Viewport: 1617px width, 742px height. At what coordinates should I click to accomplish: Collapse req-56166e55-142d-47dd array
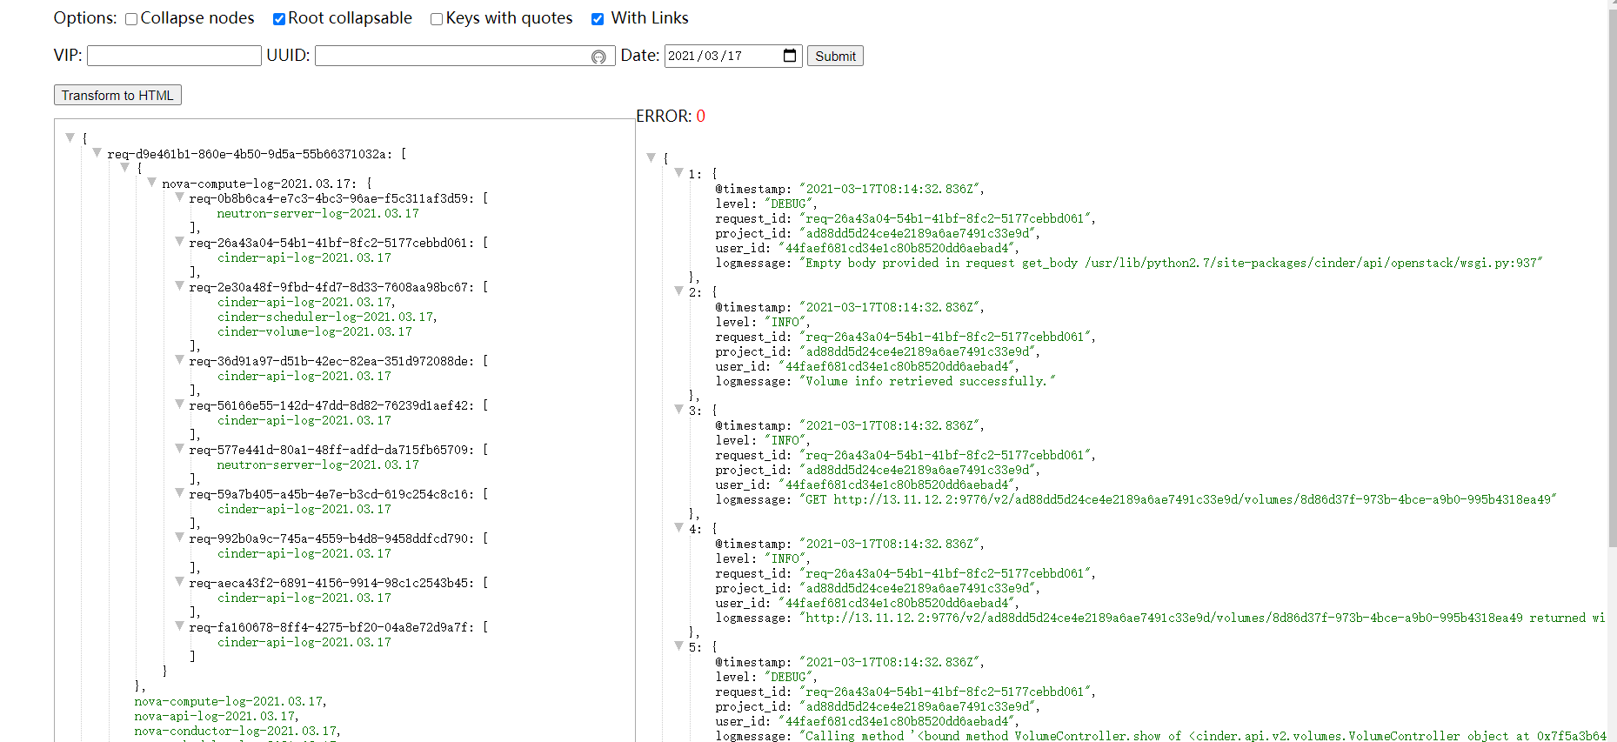click(x=180, y=404)
